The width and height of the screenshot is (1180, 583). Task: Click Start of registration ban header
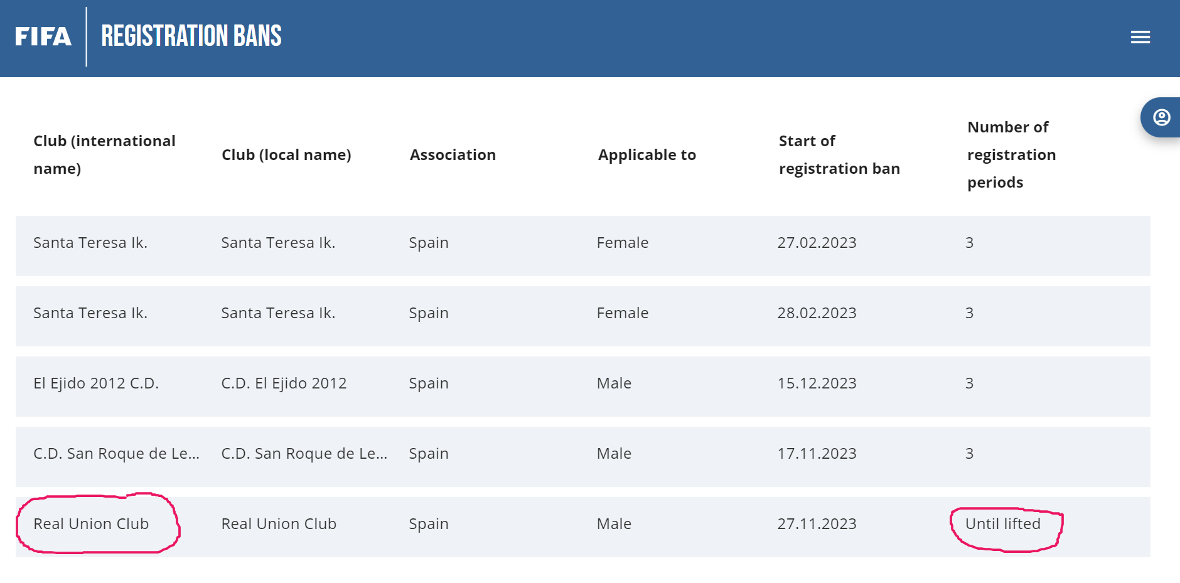point(839,154)
